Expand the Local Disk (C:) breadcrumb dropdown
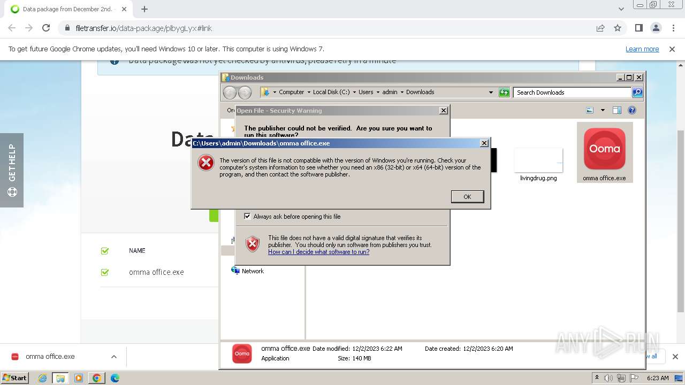This screenshot has height=385, width=685. pyautogui.click(x=354, y=92)
